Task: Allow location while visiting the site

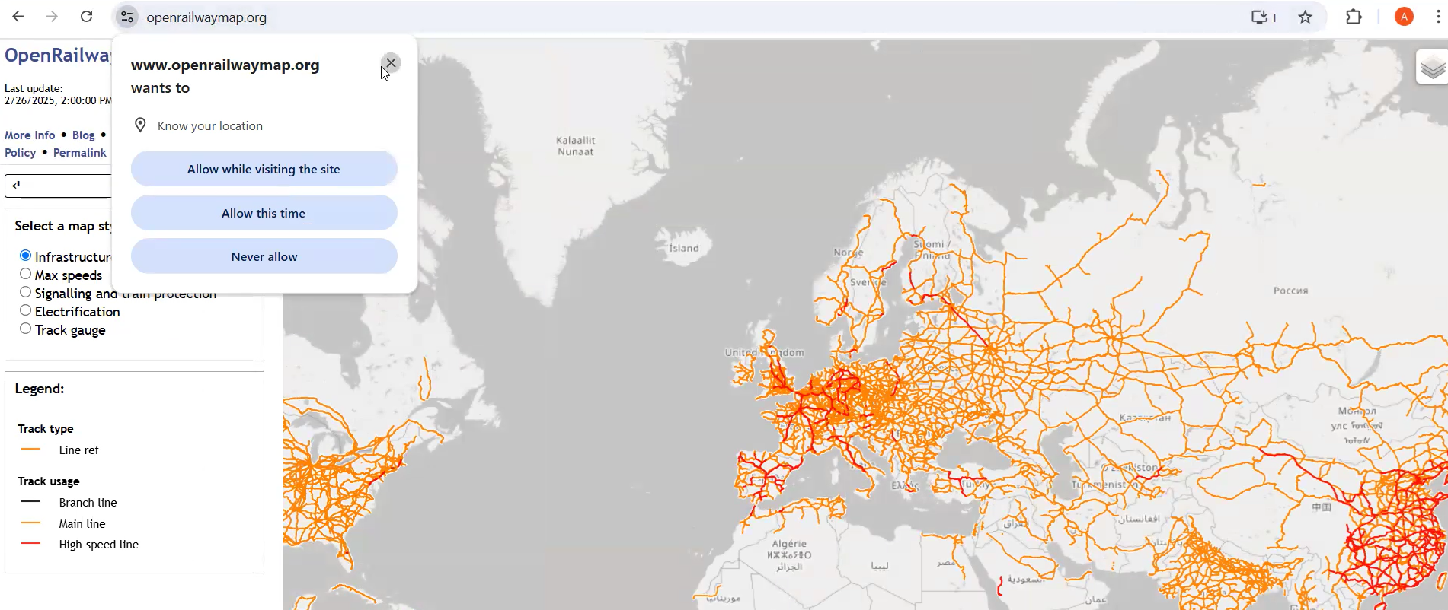Action: pos(264,169)
